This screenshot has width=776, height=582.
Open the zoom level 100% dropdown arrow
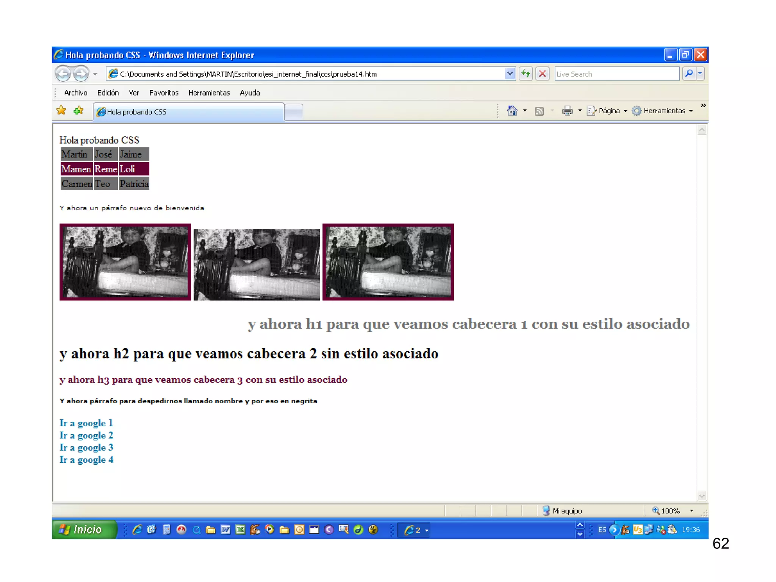692,511
